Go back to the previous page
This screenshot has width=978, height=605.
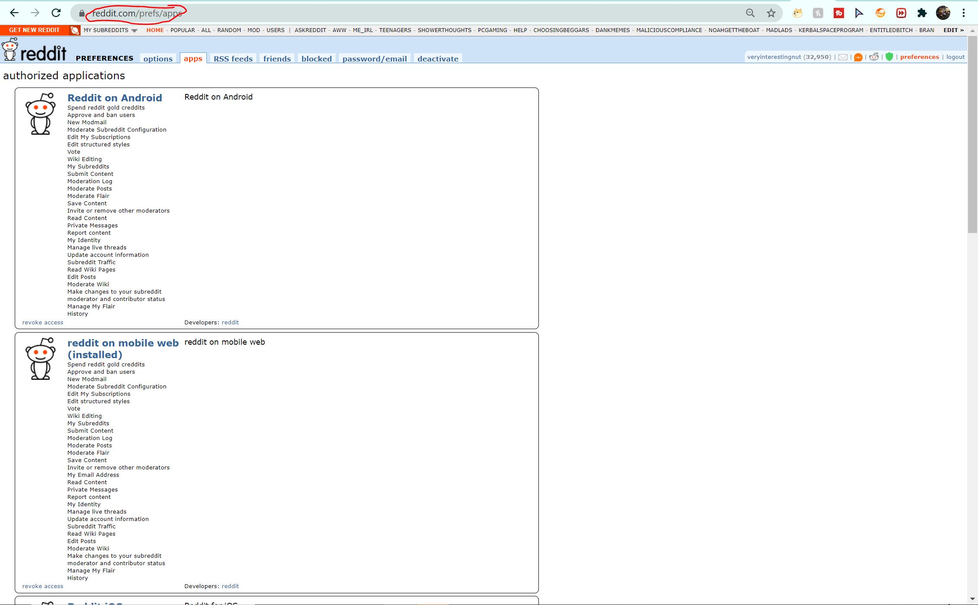14,13
